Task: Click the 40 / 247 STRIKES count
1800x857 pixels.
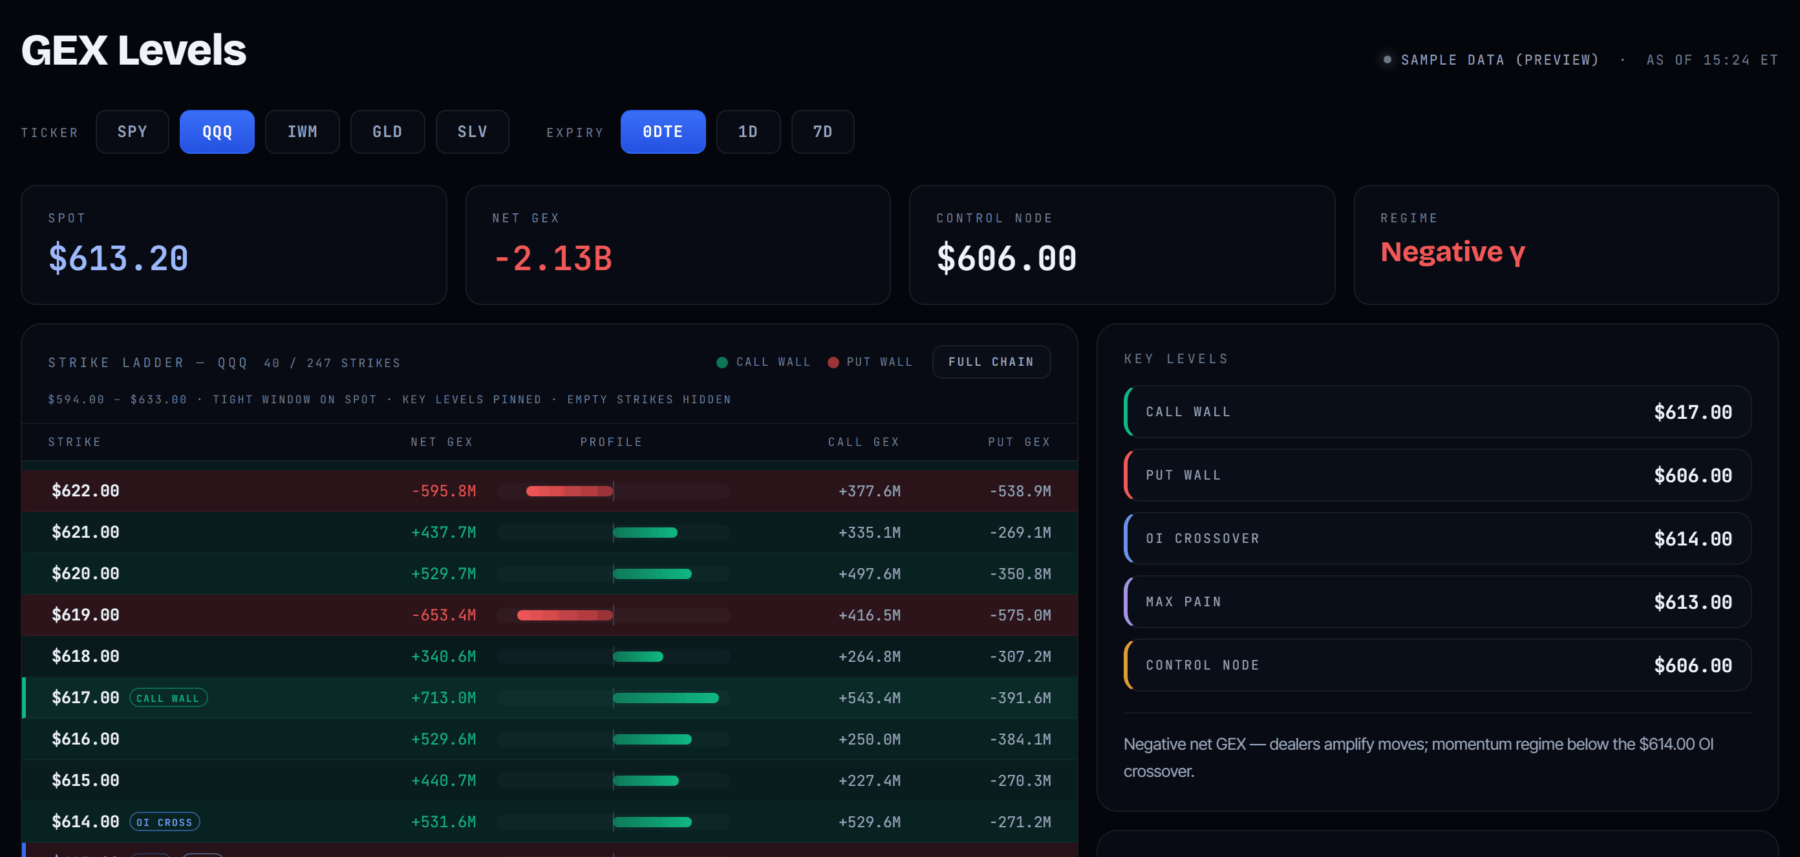Action: (x=332, y=363)
